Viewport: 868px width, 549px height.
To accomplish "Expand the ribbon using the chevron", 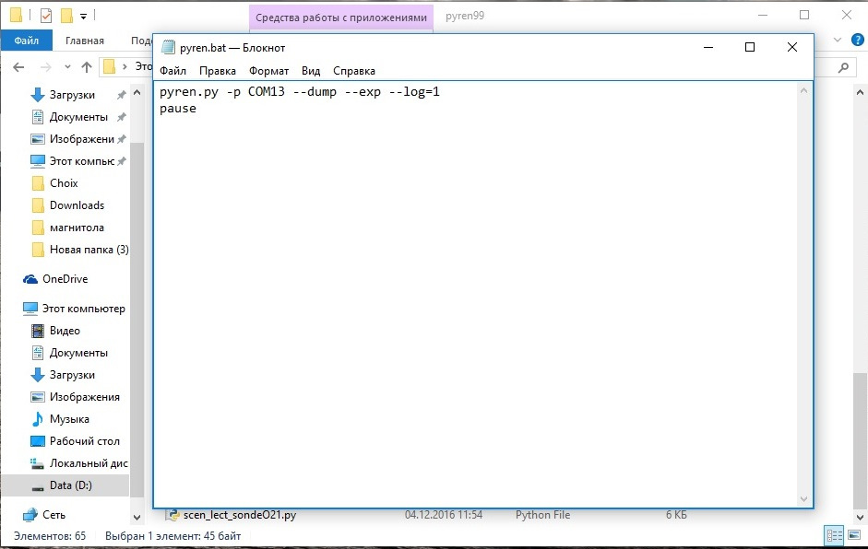I will [838, 41].
